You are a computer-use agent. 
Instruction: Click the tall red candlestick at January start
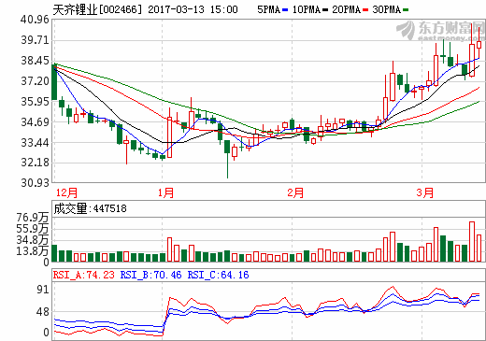click(x=169, y=133)
